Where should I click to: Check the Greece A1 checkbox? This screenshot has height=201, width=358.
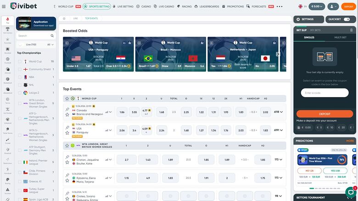click(20, 181)
